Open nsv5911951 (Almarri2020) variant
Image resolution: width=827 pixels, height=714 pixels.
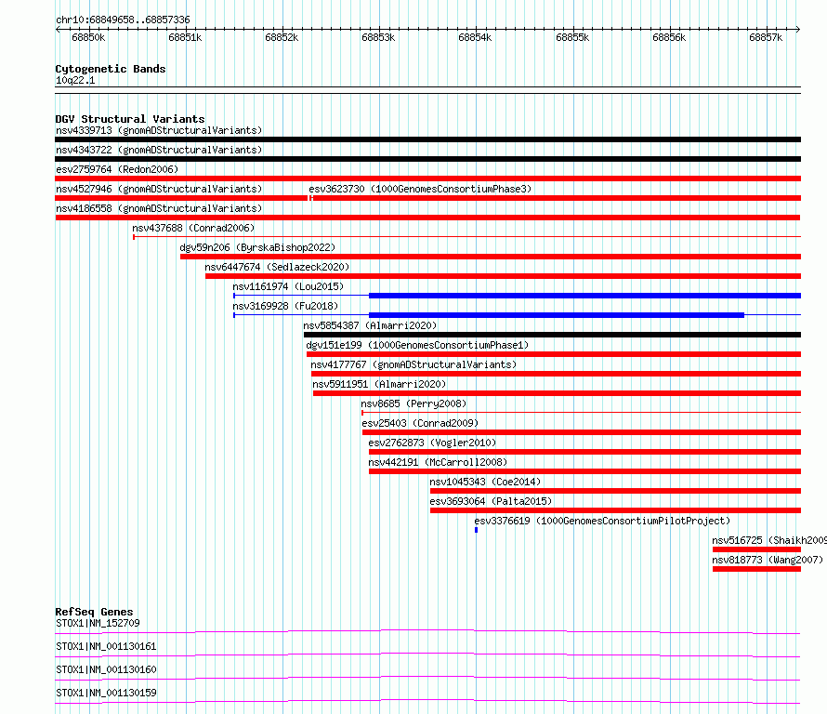pyautogui.click(x=379, y=384)
